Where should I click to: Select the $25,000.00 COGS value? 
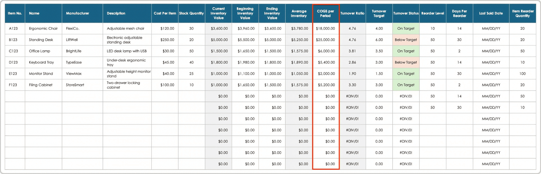tap(325, 40)
